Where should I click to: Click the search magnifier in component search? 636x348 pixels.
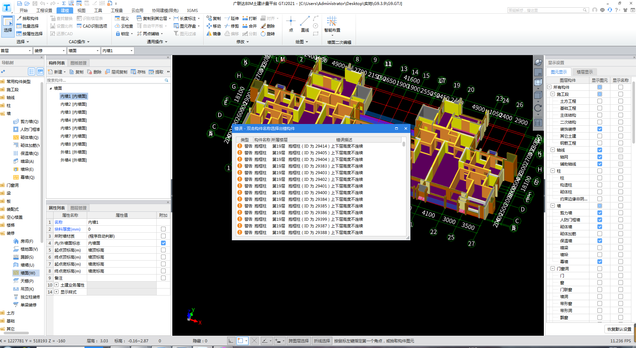pos(166,80)
